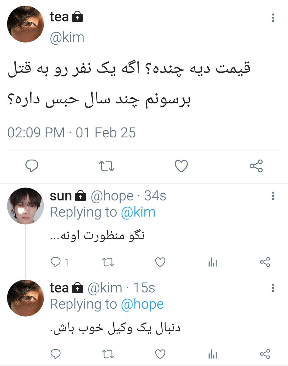
Task: Share tea's last reply
Action: coord(265,354)
